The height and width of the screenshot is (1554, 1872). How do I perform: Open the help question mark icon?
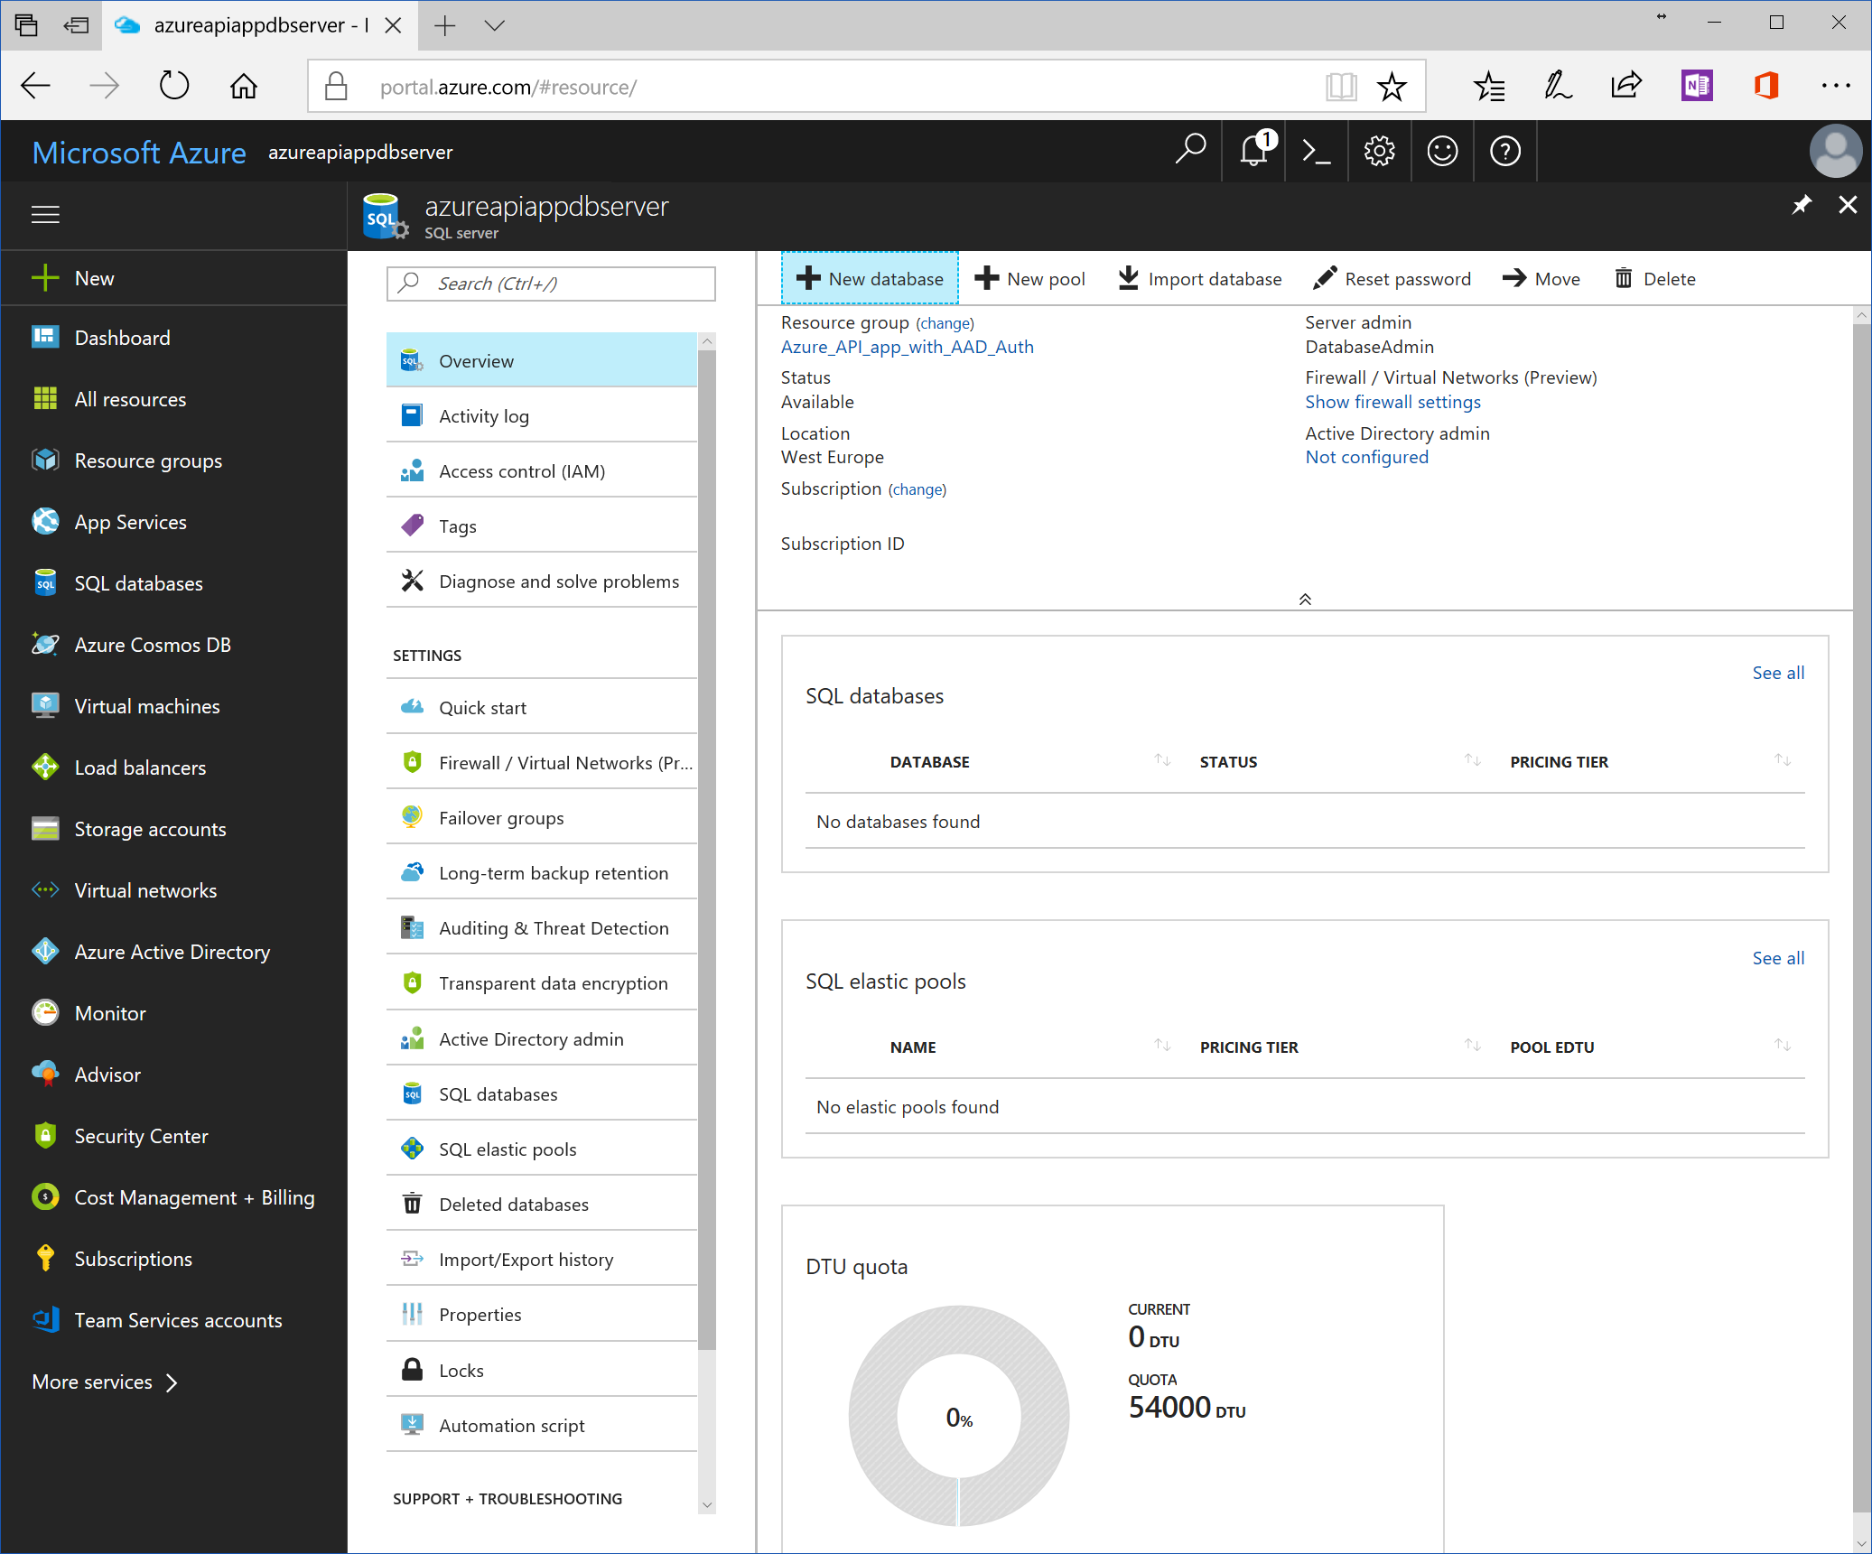1504,152
